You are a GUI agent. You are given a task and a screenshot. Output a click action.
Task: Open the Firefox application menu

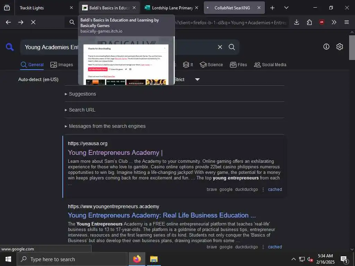point(347,22)
